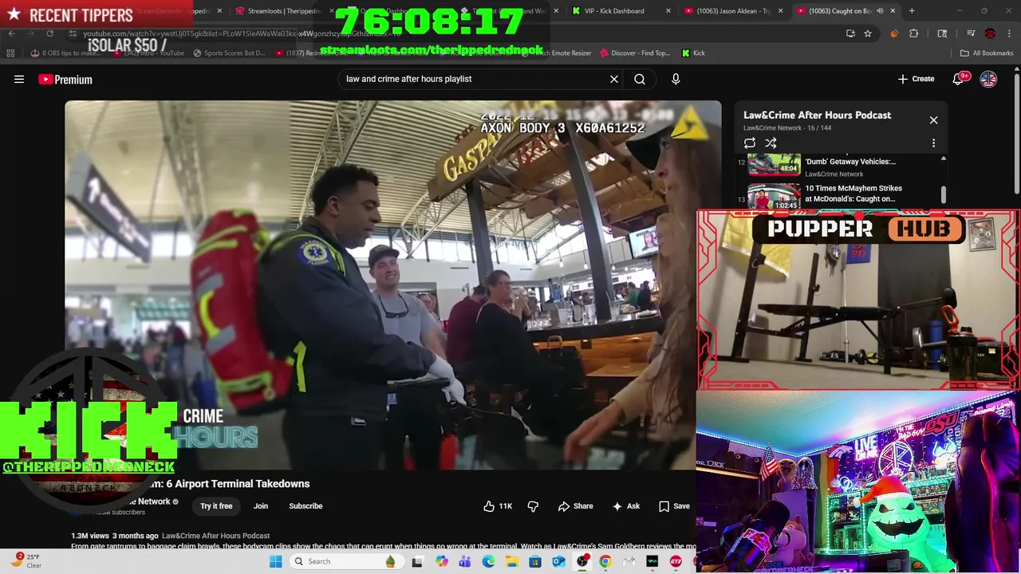This screenshot has width=1021, height=574.
Task: Open playlist three-dot options menu
Action: [933, 143]
